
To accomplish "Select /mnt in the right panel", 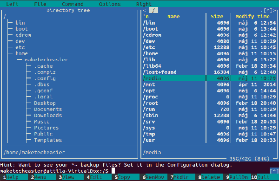I will point(209,84).
